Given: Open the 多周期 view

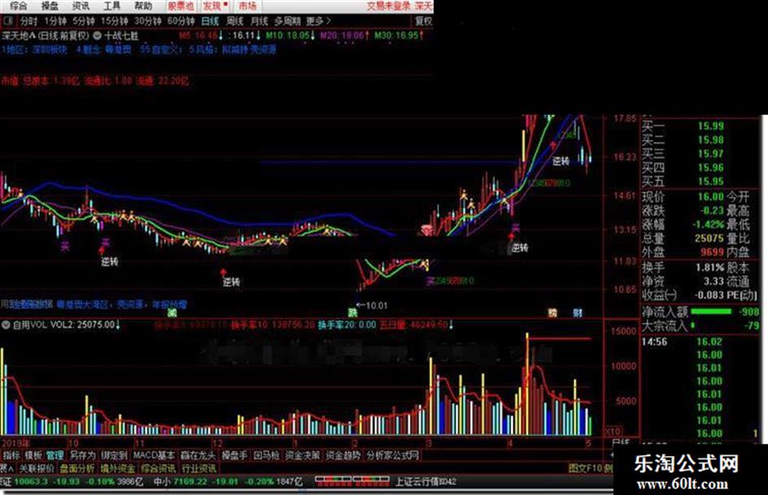Looking at the screenshot, I should (x=287, y=21).
